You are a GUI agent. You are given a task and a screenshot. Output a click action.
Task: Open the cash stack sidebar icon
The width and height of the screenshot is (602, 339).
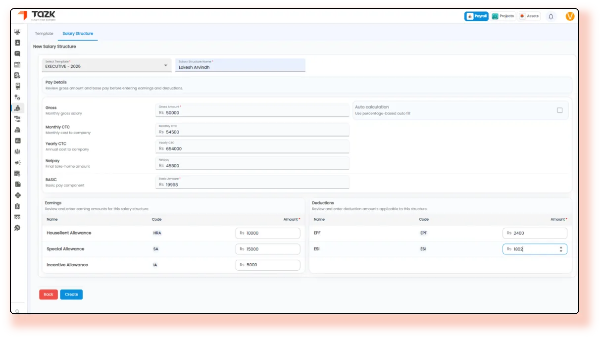pos(17,130)
